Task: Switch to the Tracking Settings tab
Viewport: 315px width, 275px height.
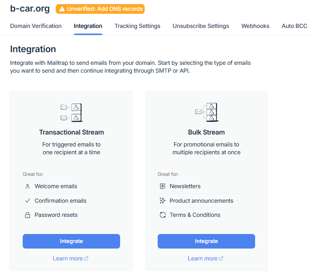Action: tap(137, 26)
